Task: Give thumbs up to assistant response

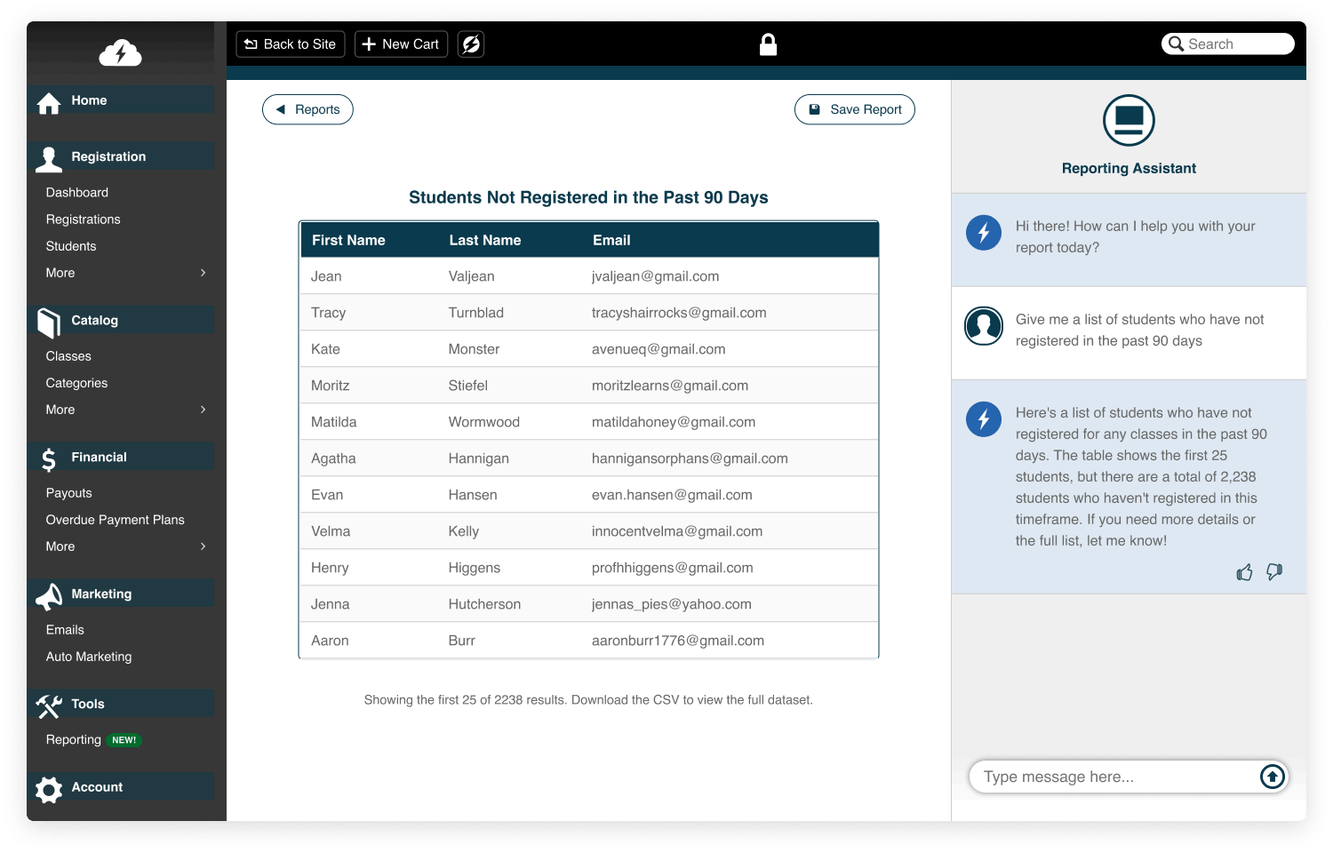Action: click(x=1244, y=572)
